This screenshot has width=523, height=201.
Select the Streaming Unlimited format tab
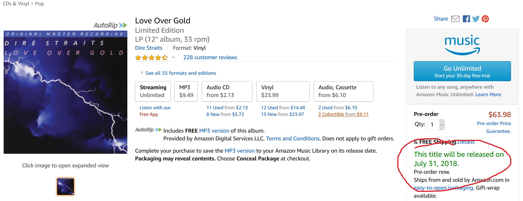[153, 91]
